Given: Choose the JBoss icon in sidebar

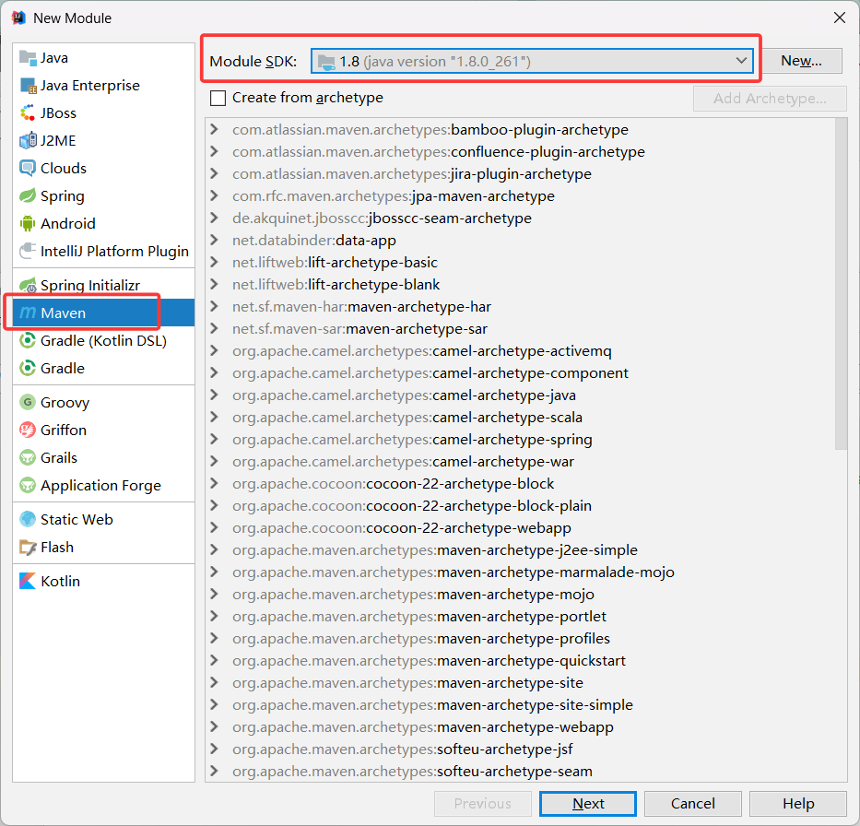Looking at the screenshot, I should pos(28,113).
